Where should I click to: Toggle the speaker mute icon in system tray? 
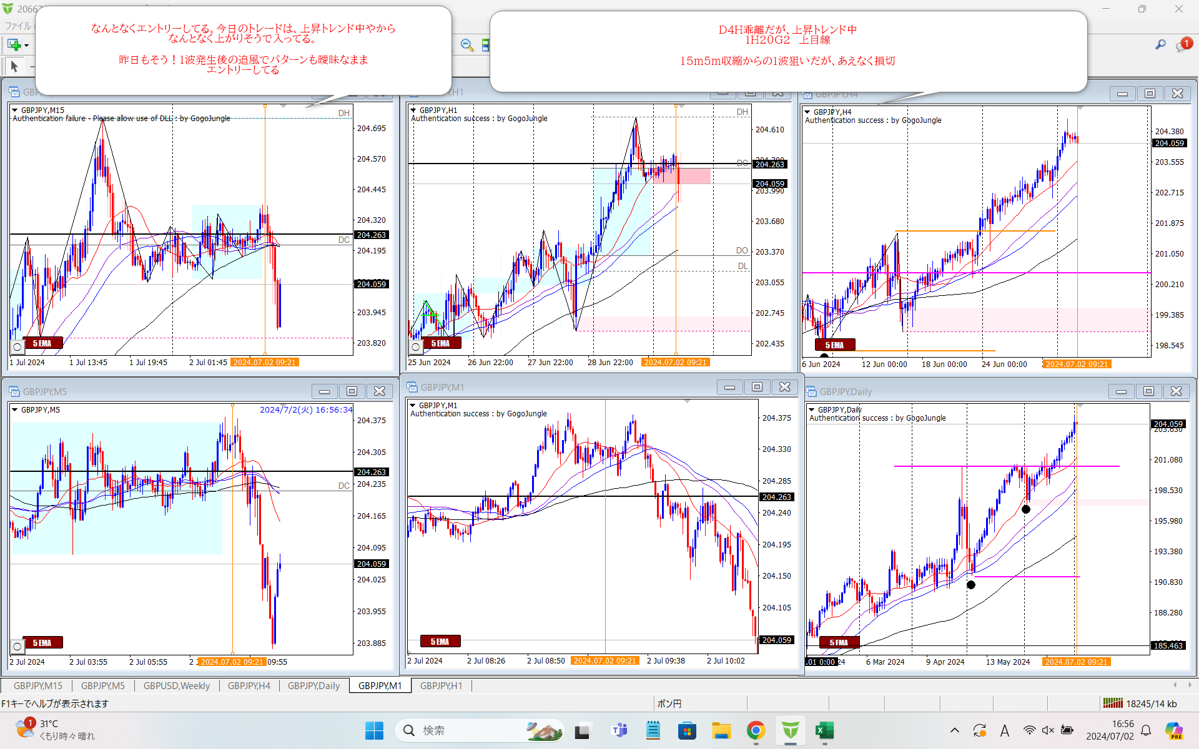click(x=1048, y=730)
